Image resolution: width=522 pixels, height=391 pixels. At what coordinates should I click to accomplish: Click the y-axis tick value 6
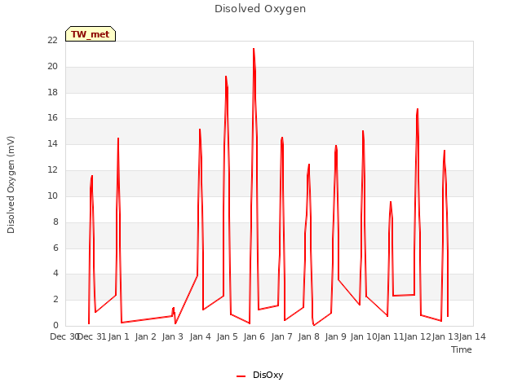(x=55, y=248)
